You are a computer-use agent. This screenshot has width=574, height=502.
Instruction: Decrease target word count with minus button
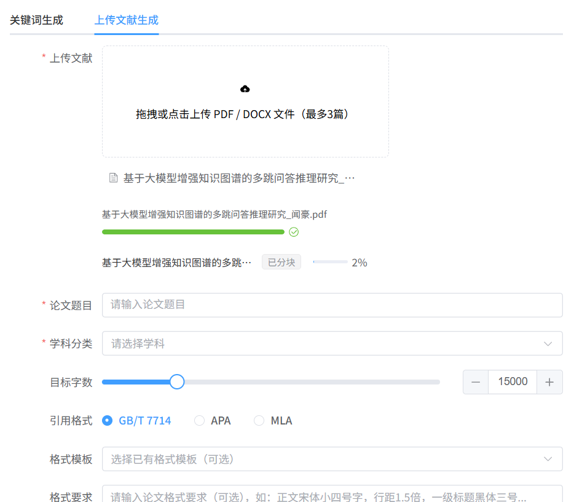(476, 382)
